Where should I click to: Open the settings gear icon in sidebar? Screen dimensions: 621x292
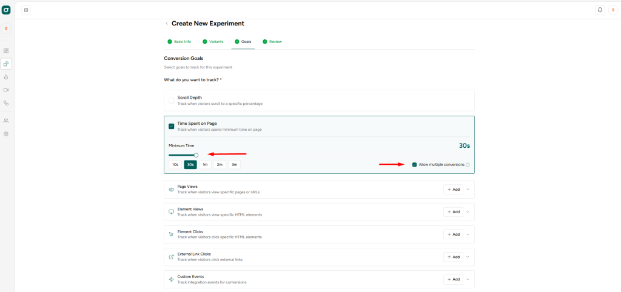click(x=6, y=134)
